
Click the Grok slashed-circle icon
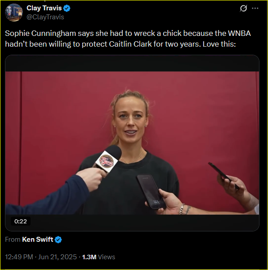tap(243, 8)
